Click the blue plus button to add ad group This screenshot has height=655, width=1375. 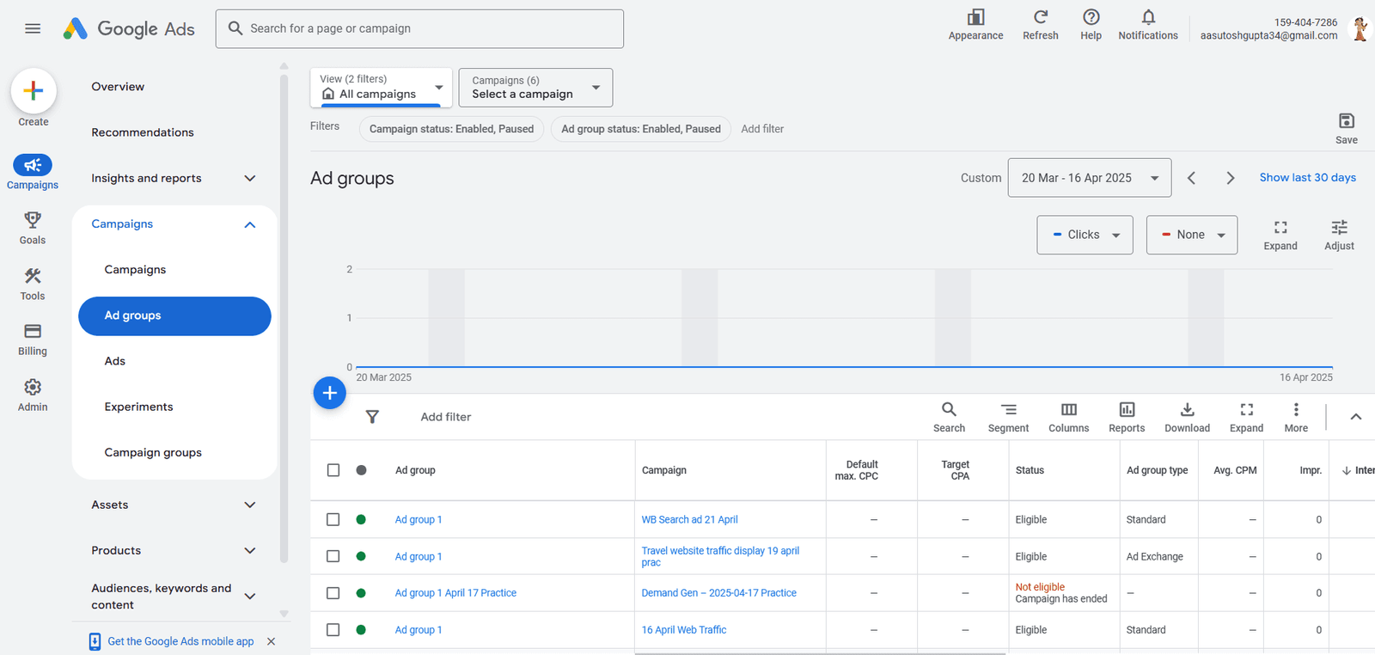point(329,393)
